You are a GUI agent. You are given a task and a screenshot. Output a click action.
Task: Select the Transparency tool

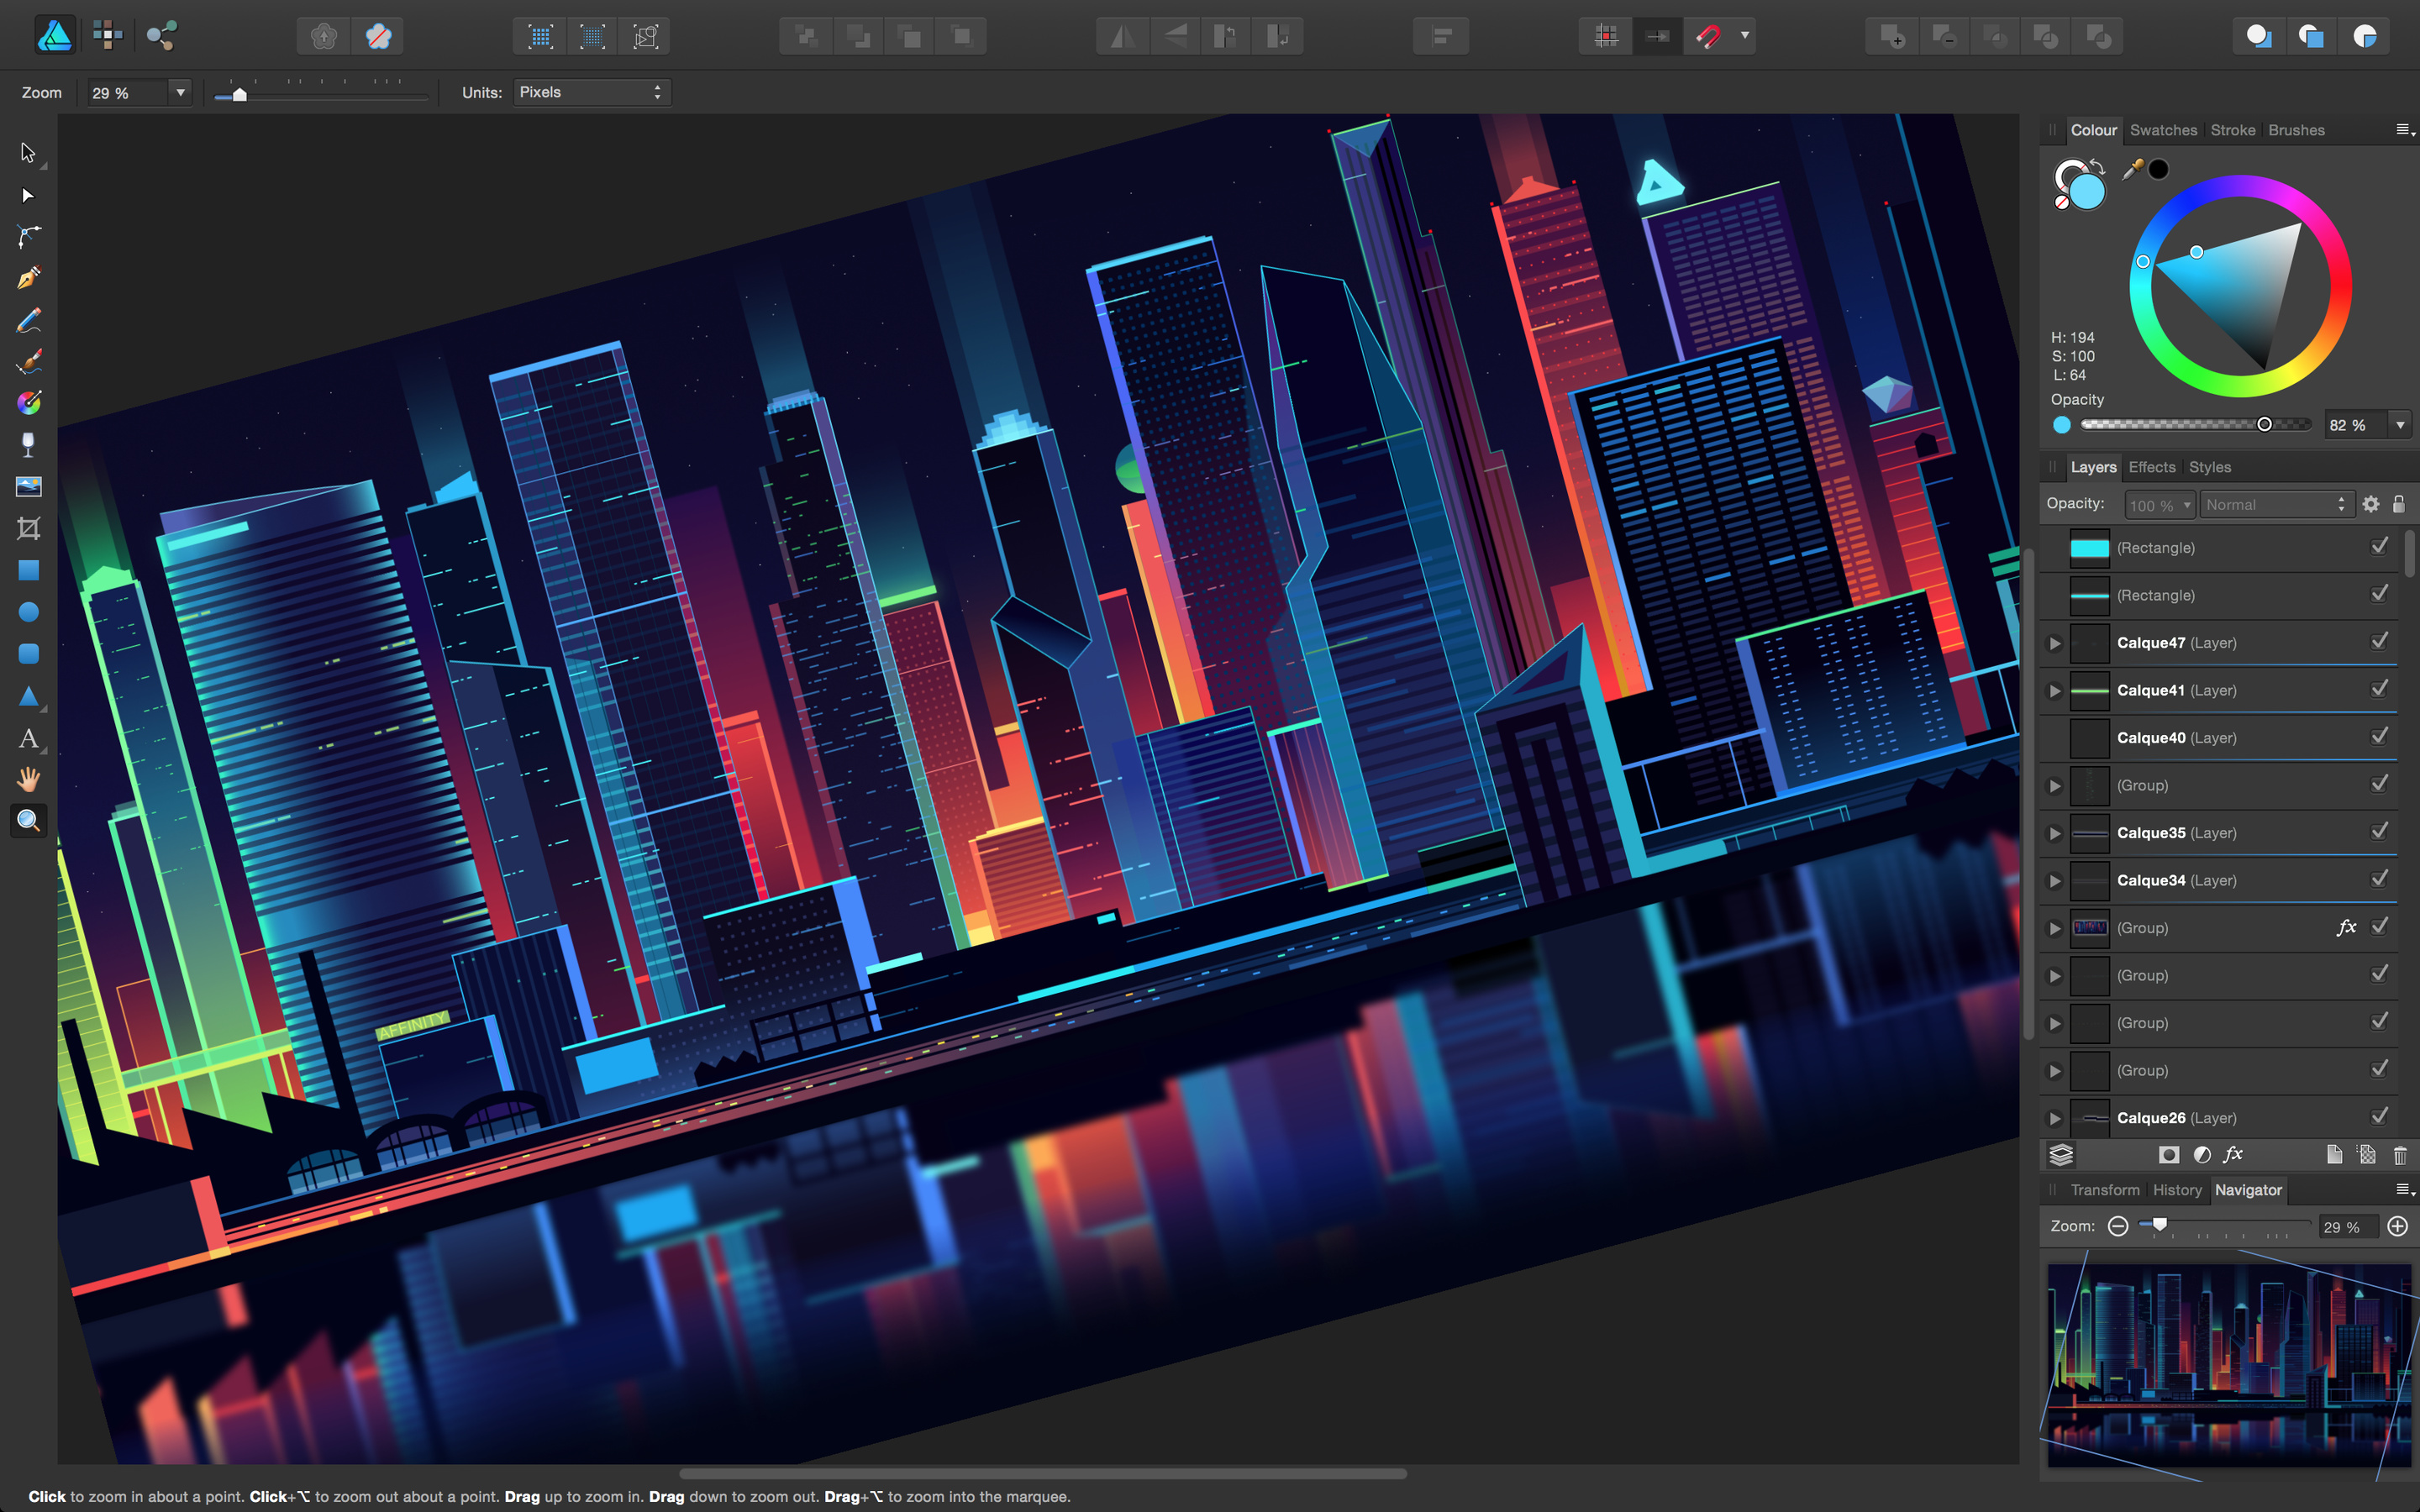tap(28, 445)
